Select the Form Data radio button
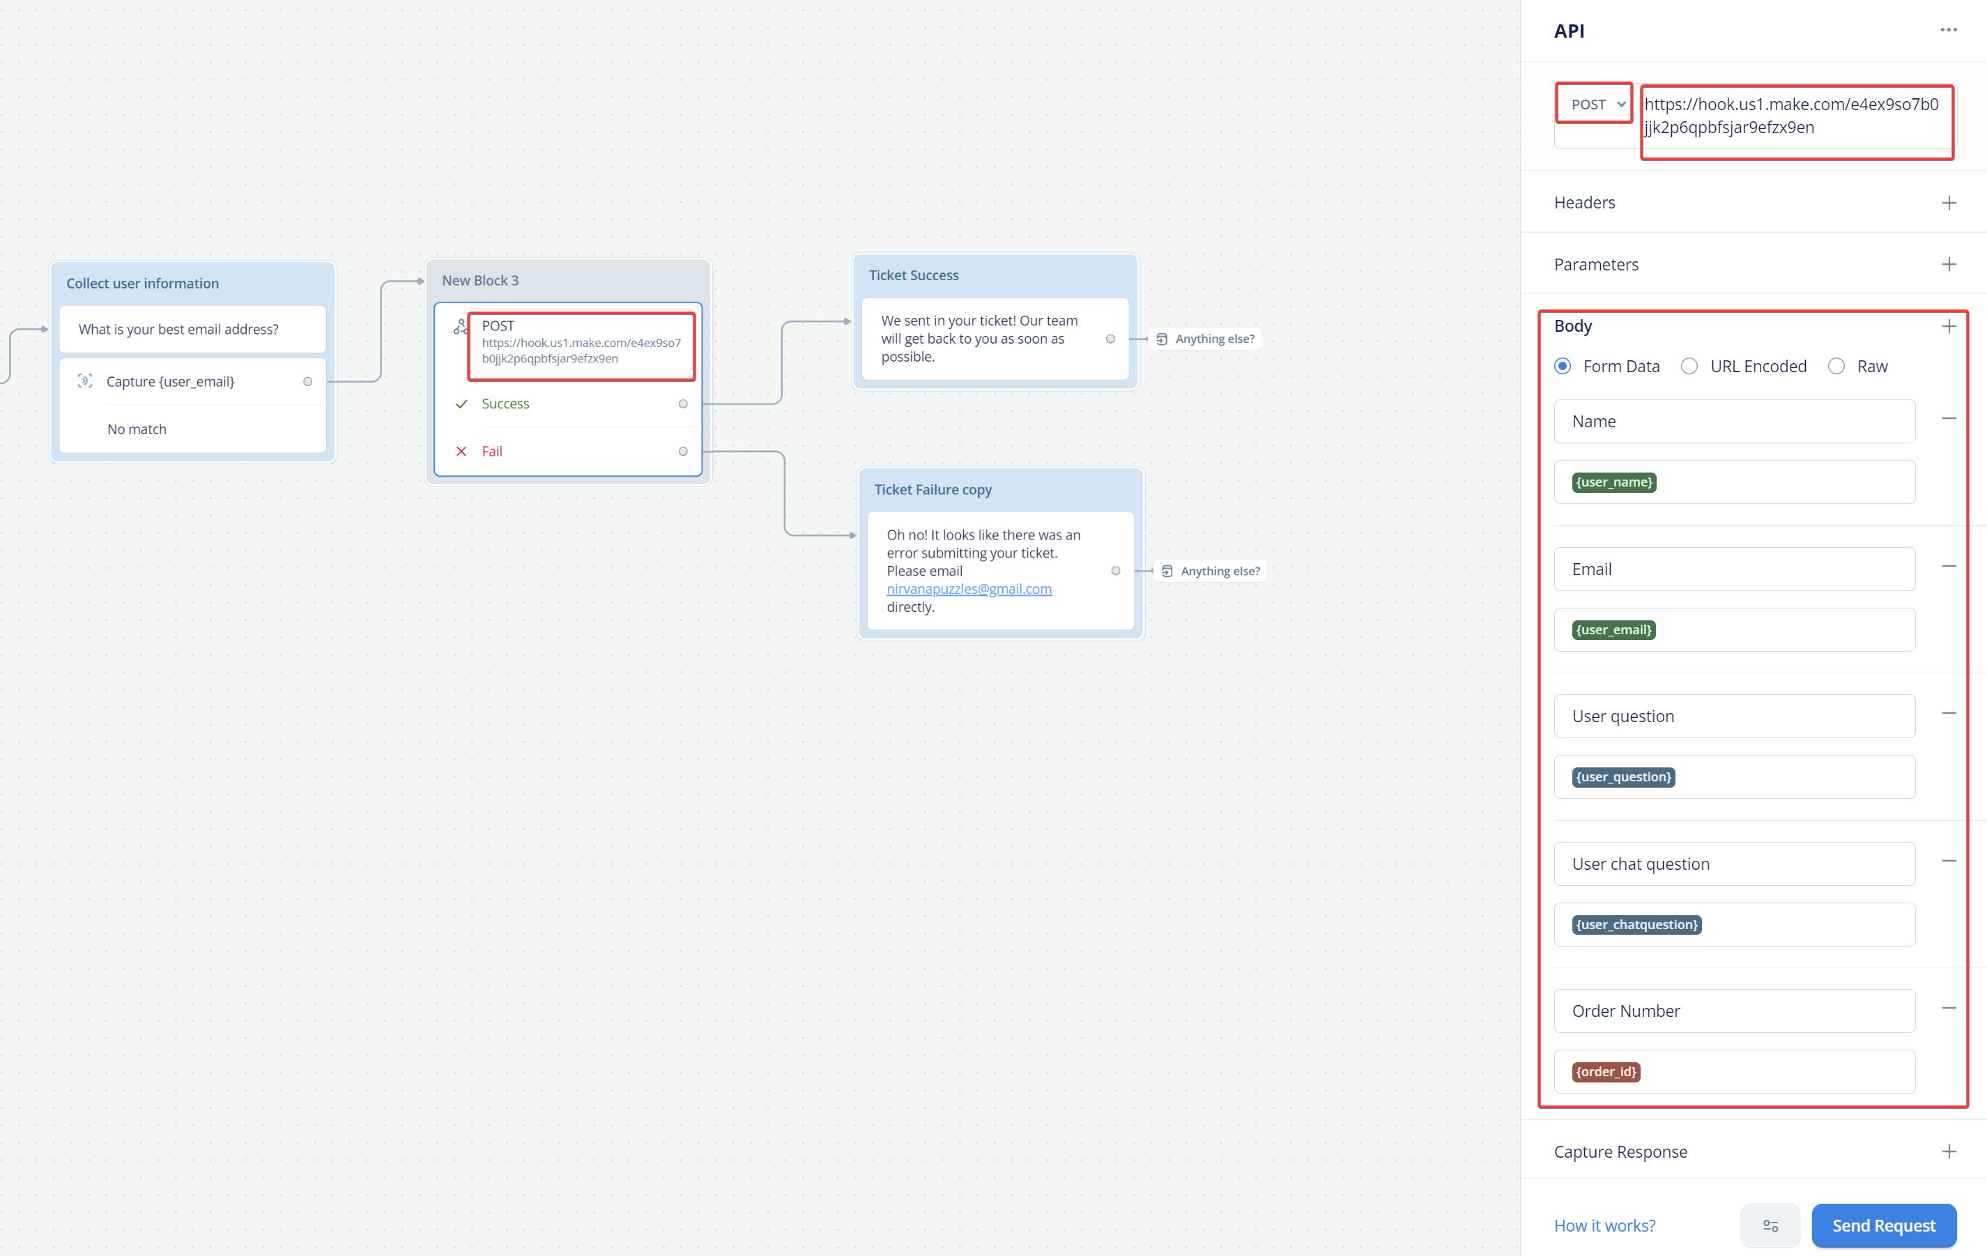 click(1563, 367)
